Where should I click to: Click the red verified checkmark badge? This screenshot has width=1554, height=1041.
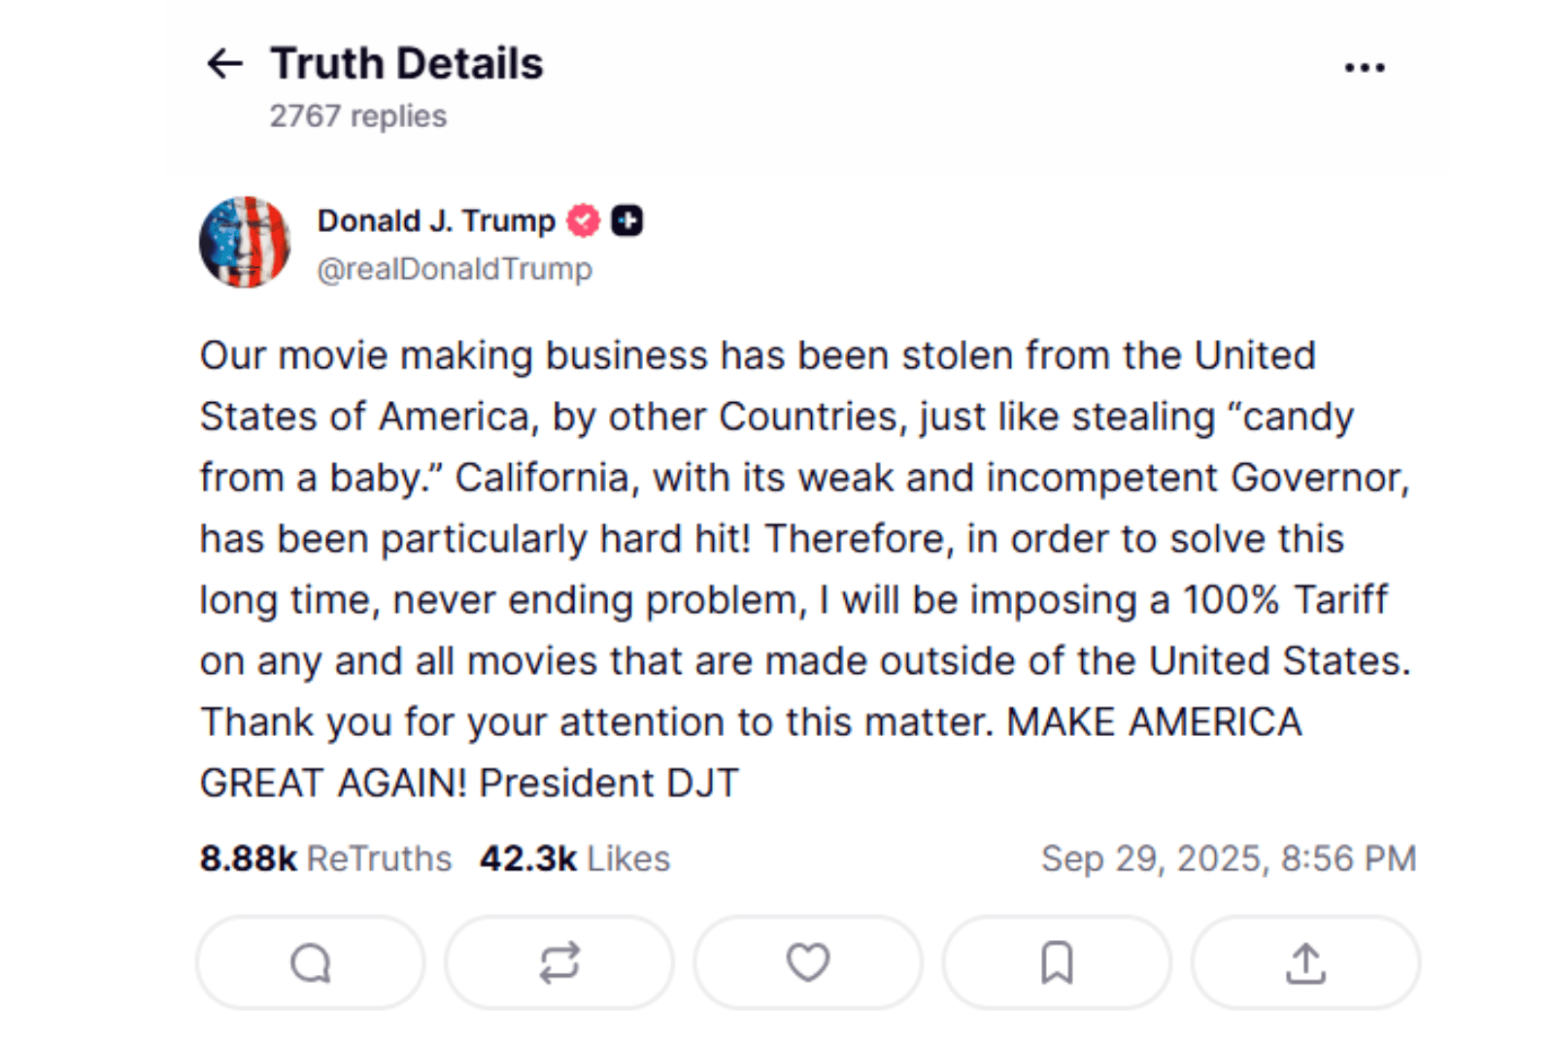(x=583, y=221)
